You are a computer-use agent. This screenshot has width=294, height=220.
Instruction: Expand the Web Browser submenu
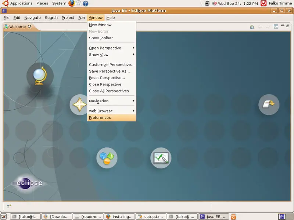(x=112, y=111)
